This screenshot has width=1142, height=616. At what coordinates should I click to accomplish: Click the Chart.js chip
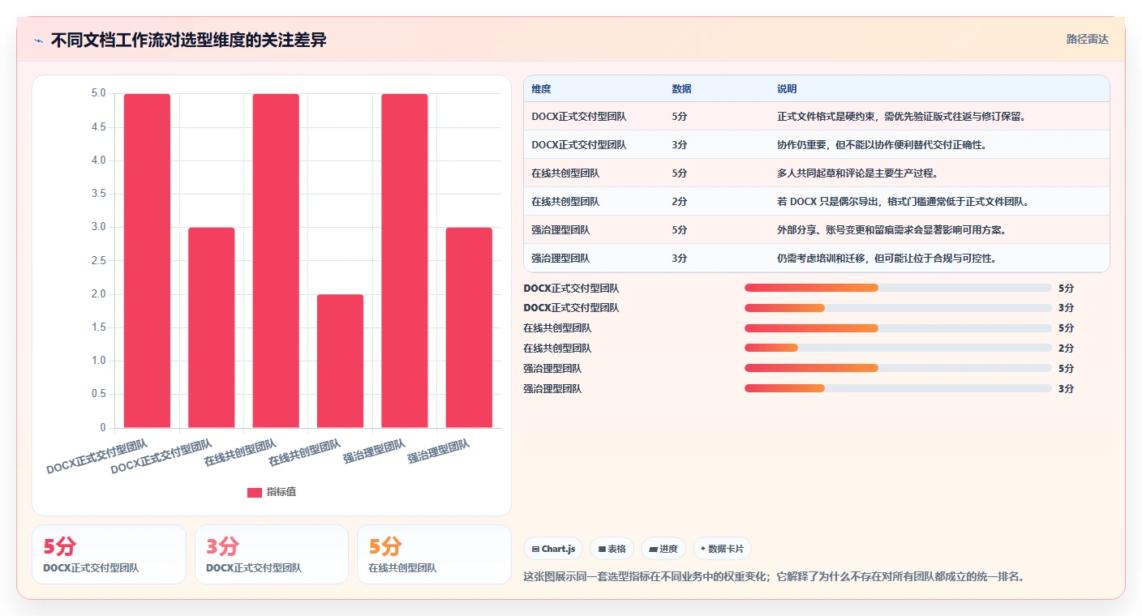553,549
